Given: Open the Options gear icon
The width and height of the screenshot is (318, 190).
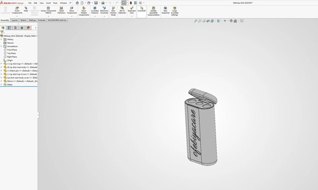Looking at the screenshot, I should click(140, 3).
